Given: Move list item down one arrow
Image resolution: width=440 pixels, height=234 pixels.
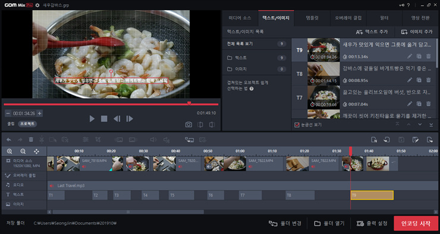Looking at the screenshot, I should click(420, 125).
